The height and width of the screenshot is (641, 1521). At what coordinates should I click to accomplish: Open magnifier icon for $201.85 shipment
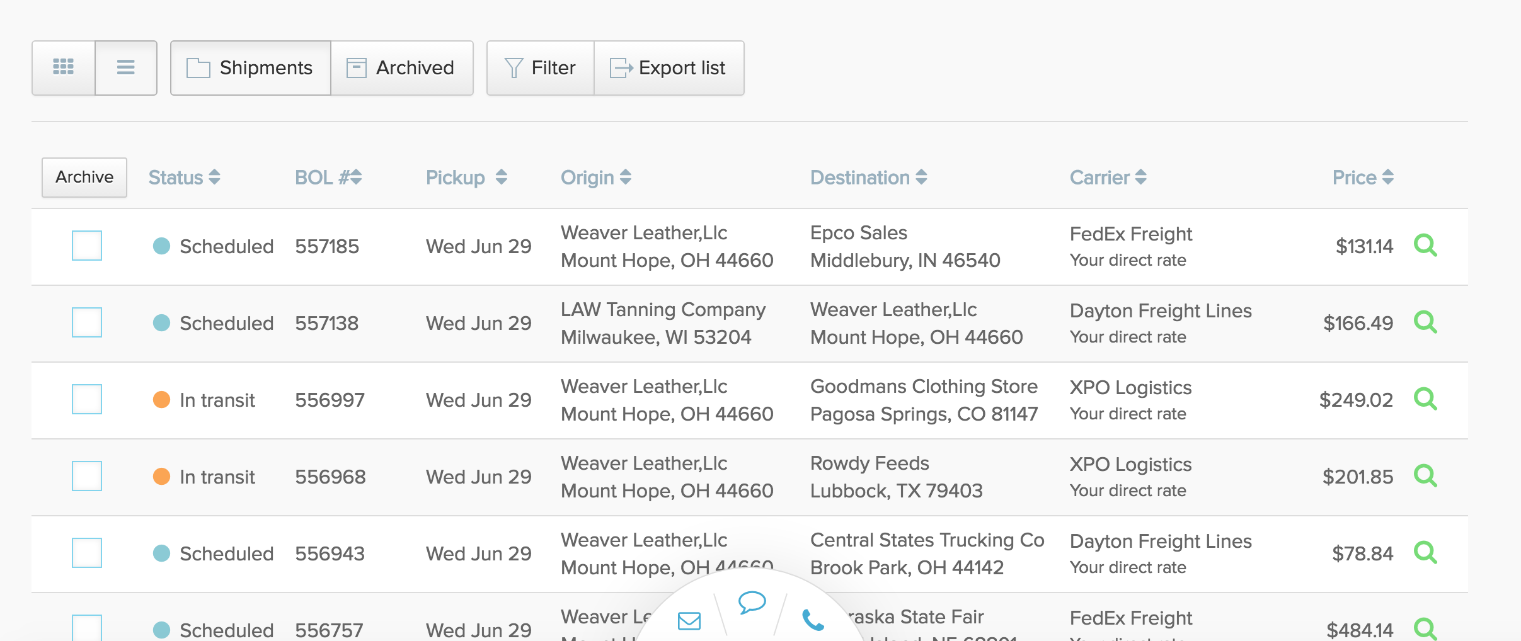[x=1425, y=476]
